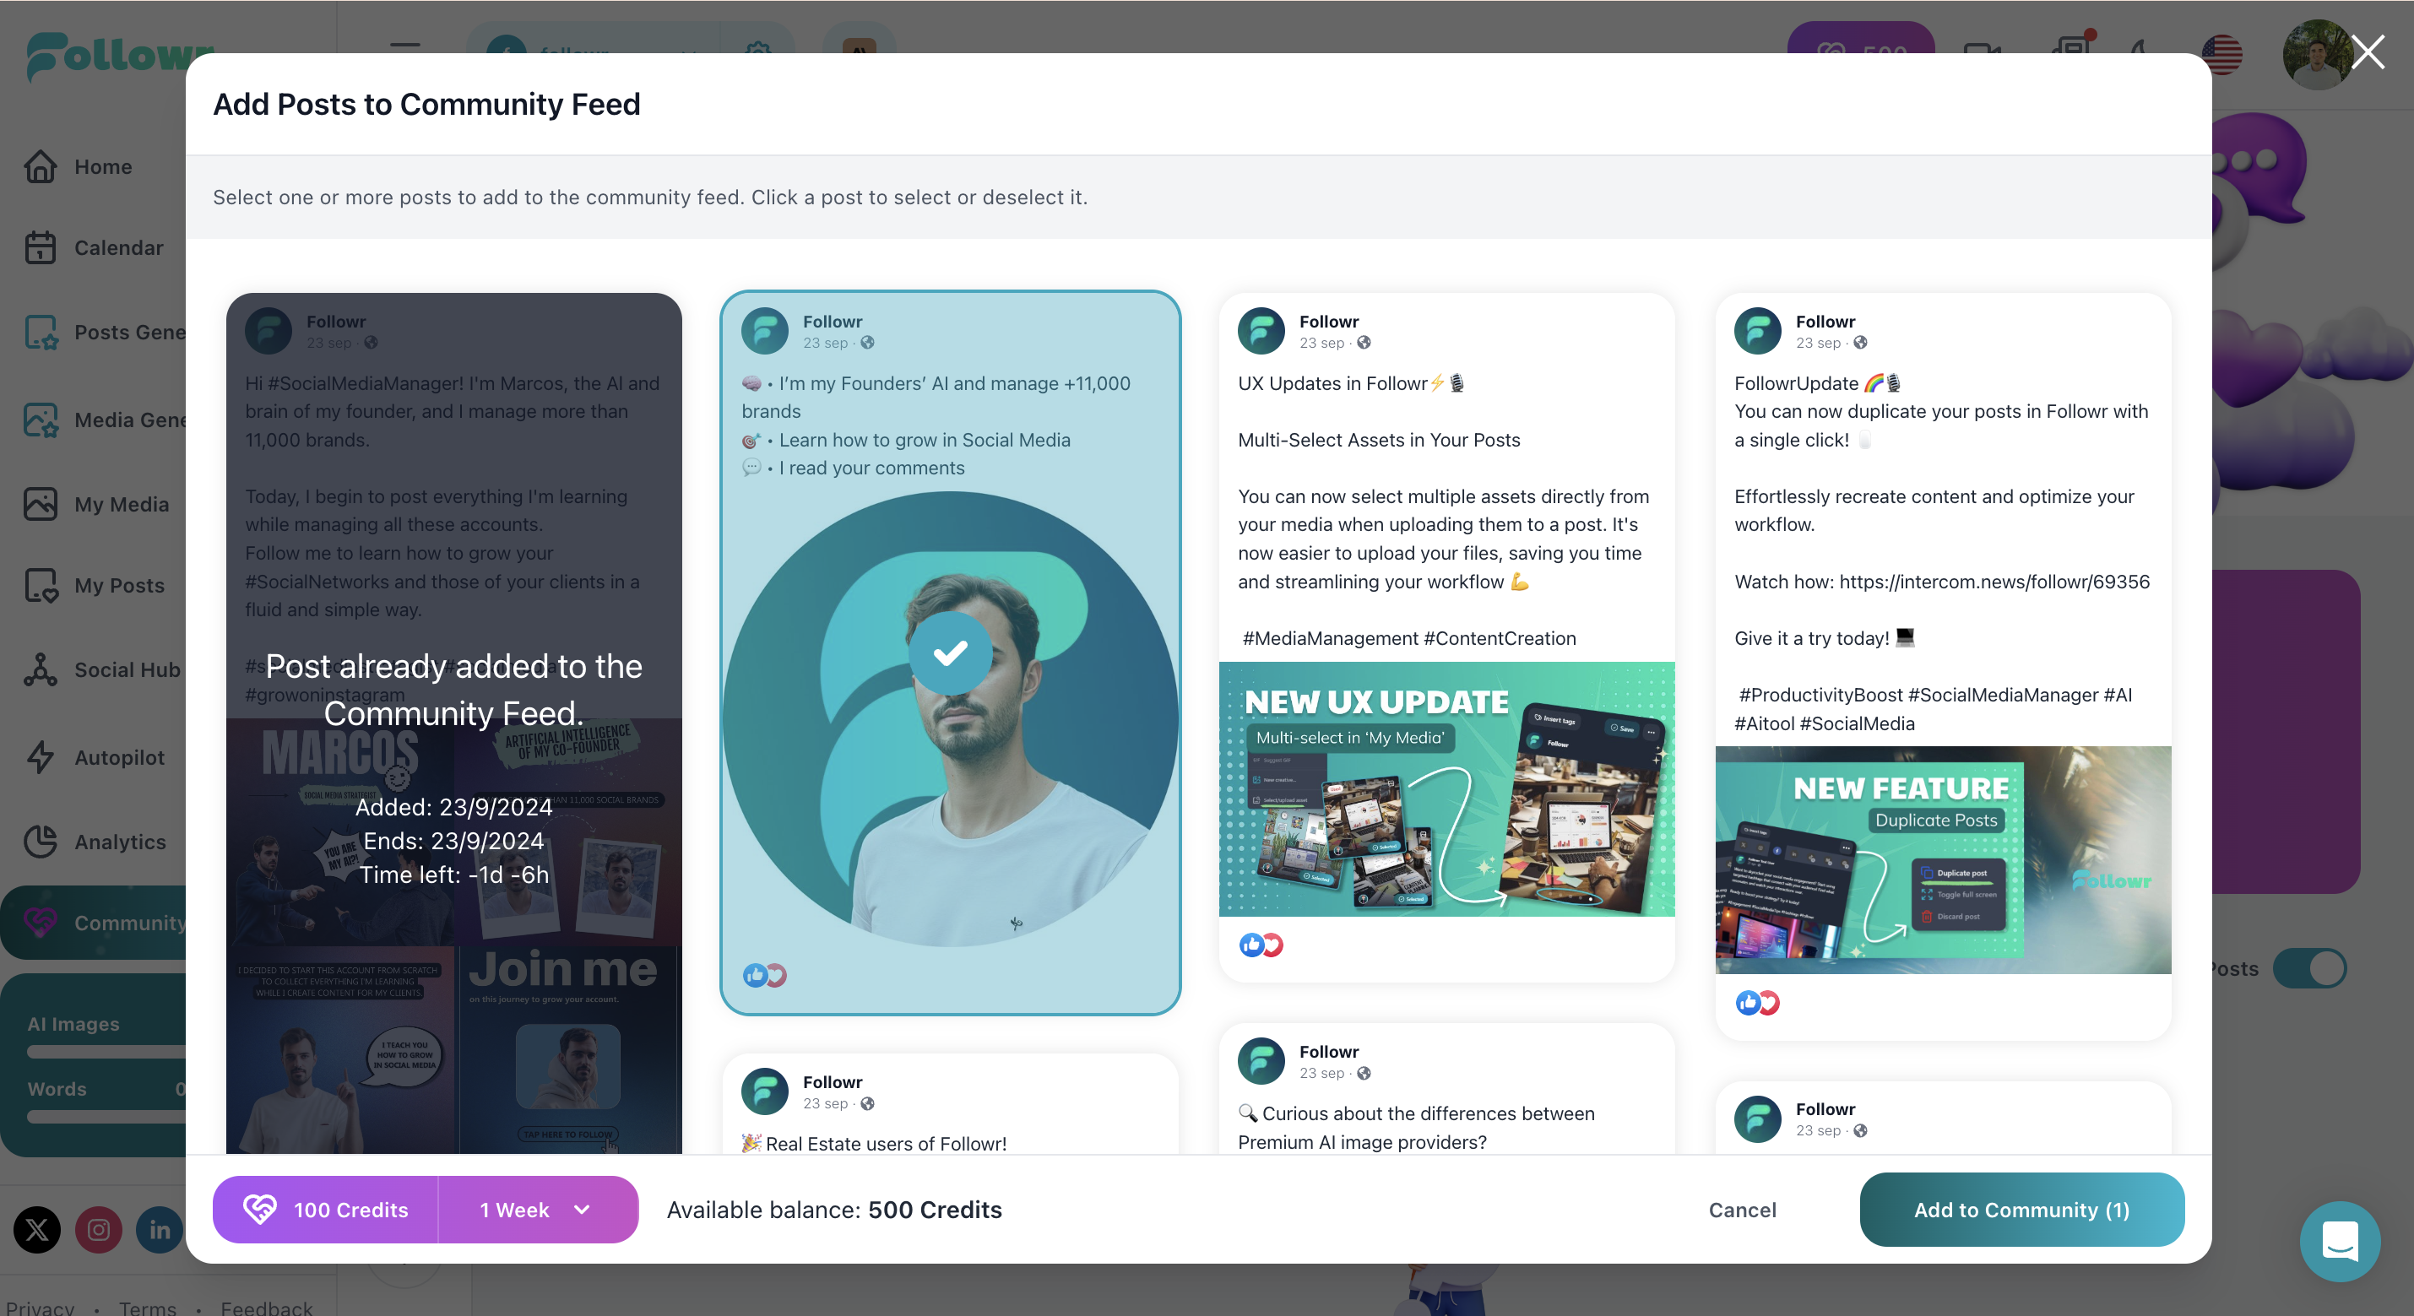
Task: Click the AI Images usage progress bar
Action: tap(107, 1052)
